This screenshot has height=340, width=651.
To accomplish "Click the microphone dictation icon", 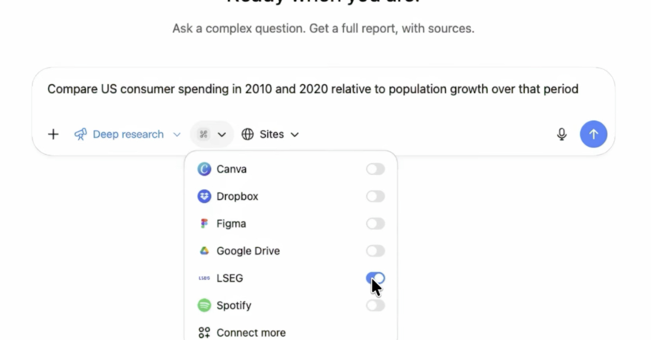I will 561,134.
